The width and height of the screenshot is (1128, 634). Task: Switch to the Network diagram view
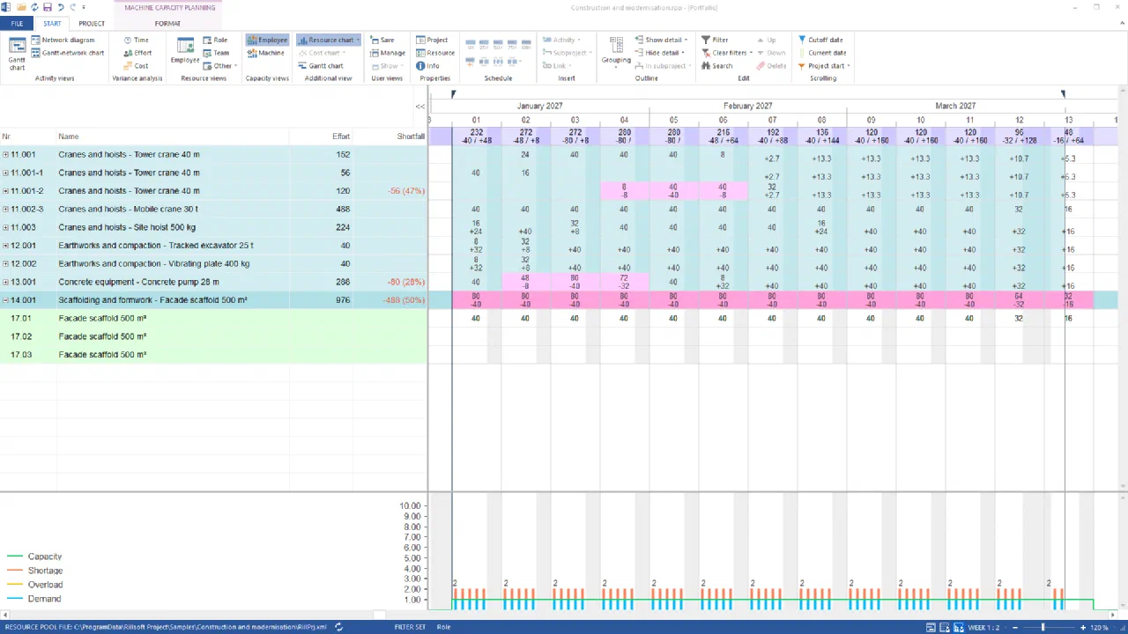pos(62,40)
